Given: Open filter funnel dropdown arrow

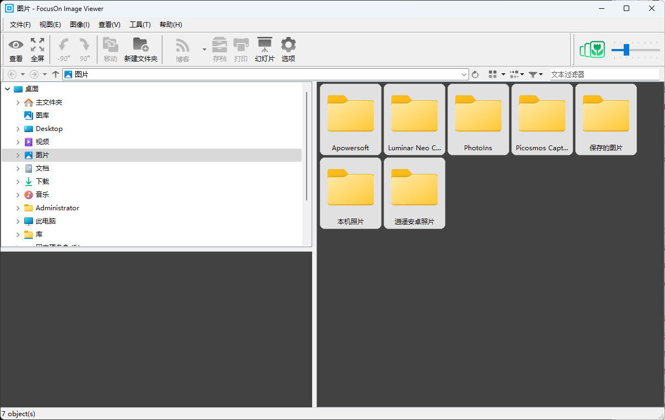Looking at the screenshot, I should (541, 74).
